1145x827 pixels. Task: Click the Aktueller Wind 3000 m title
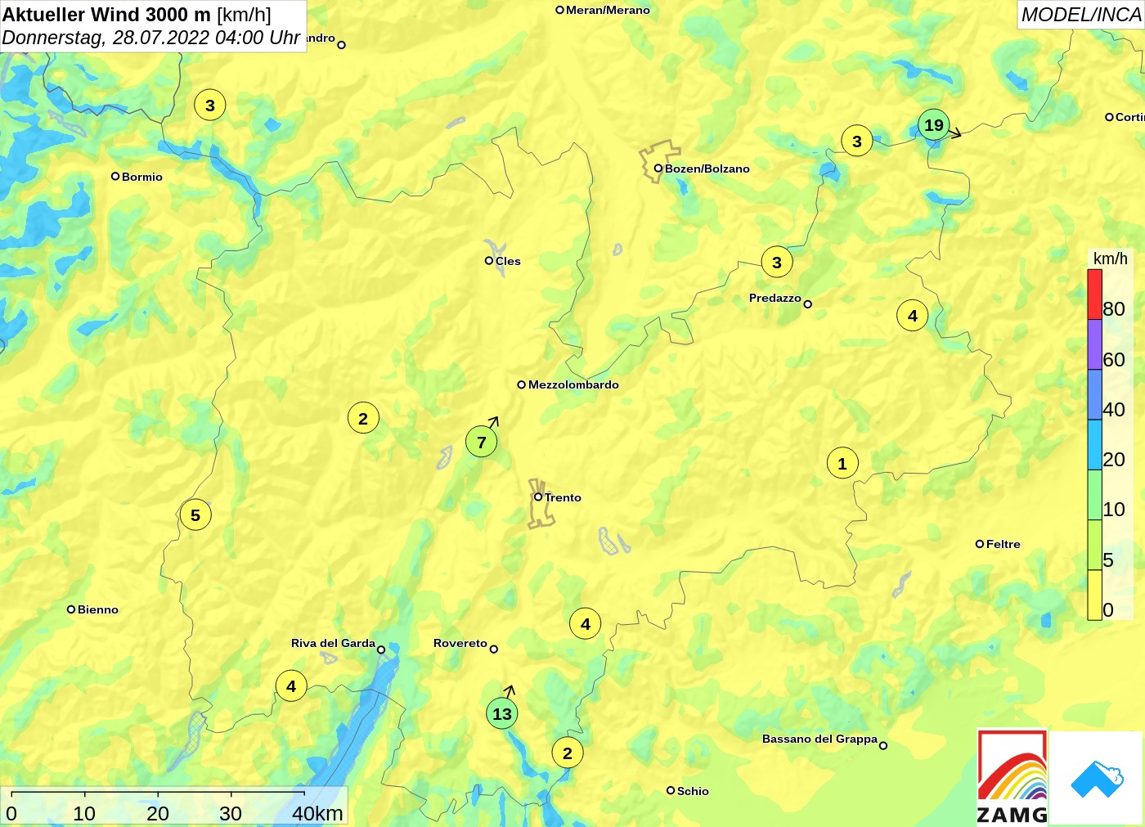pyautogui.click(x=106, y=14)
